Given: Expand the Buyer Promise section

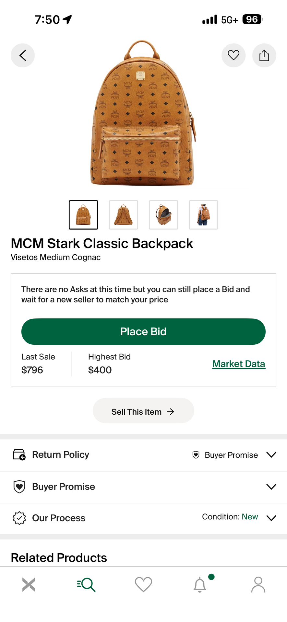Looking at the screenshot, I should pos(271,486).
